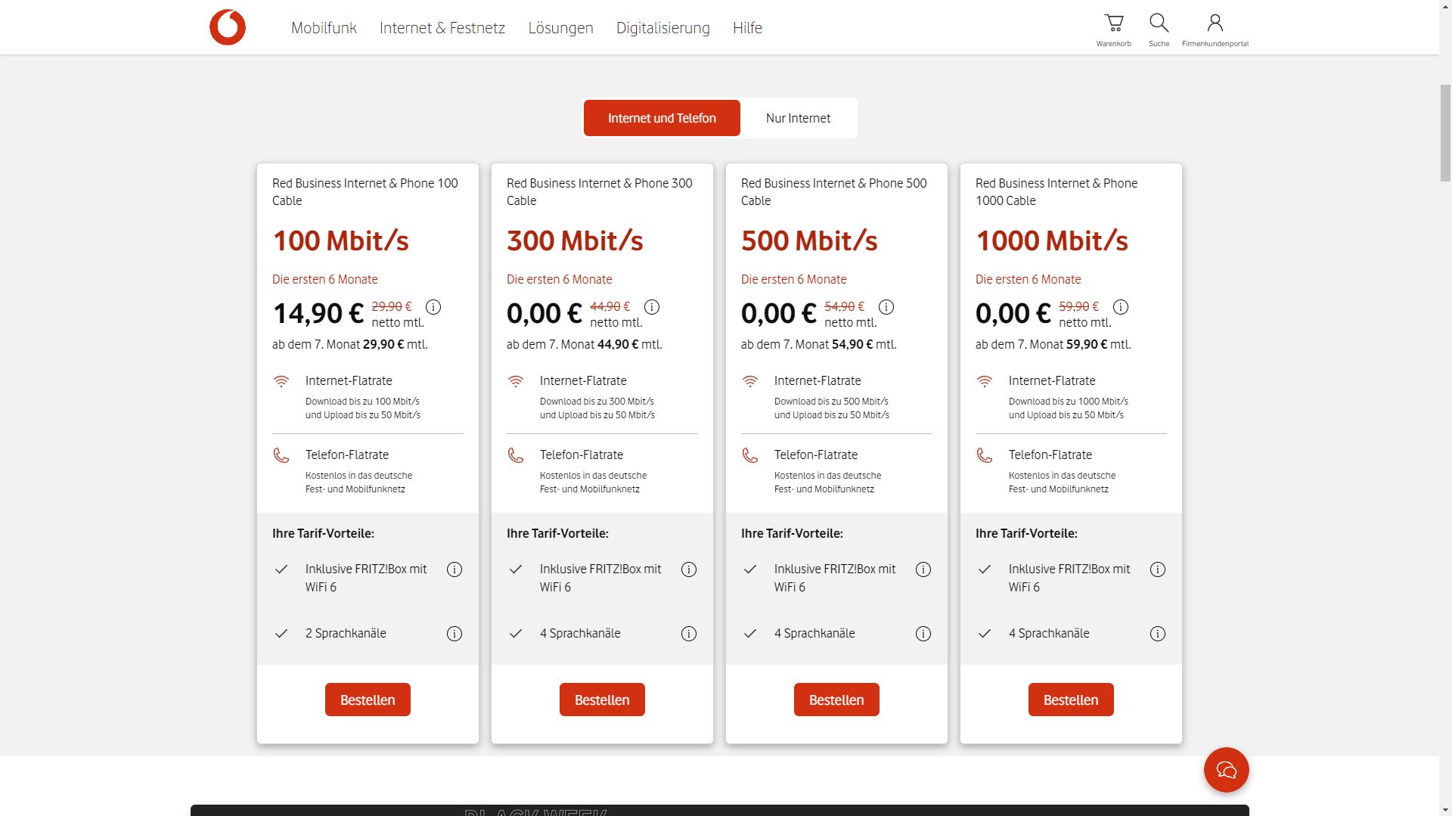Open FRITZ!Box info in 100 Cable card
1452x816 pixels.
coord(455,569)
